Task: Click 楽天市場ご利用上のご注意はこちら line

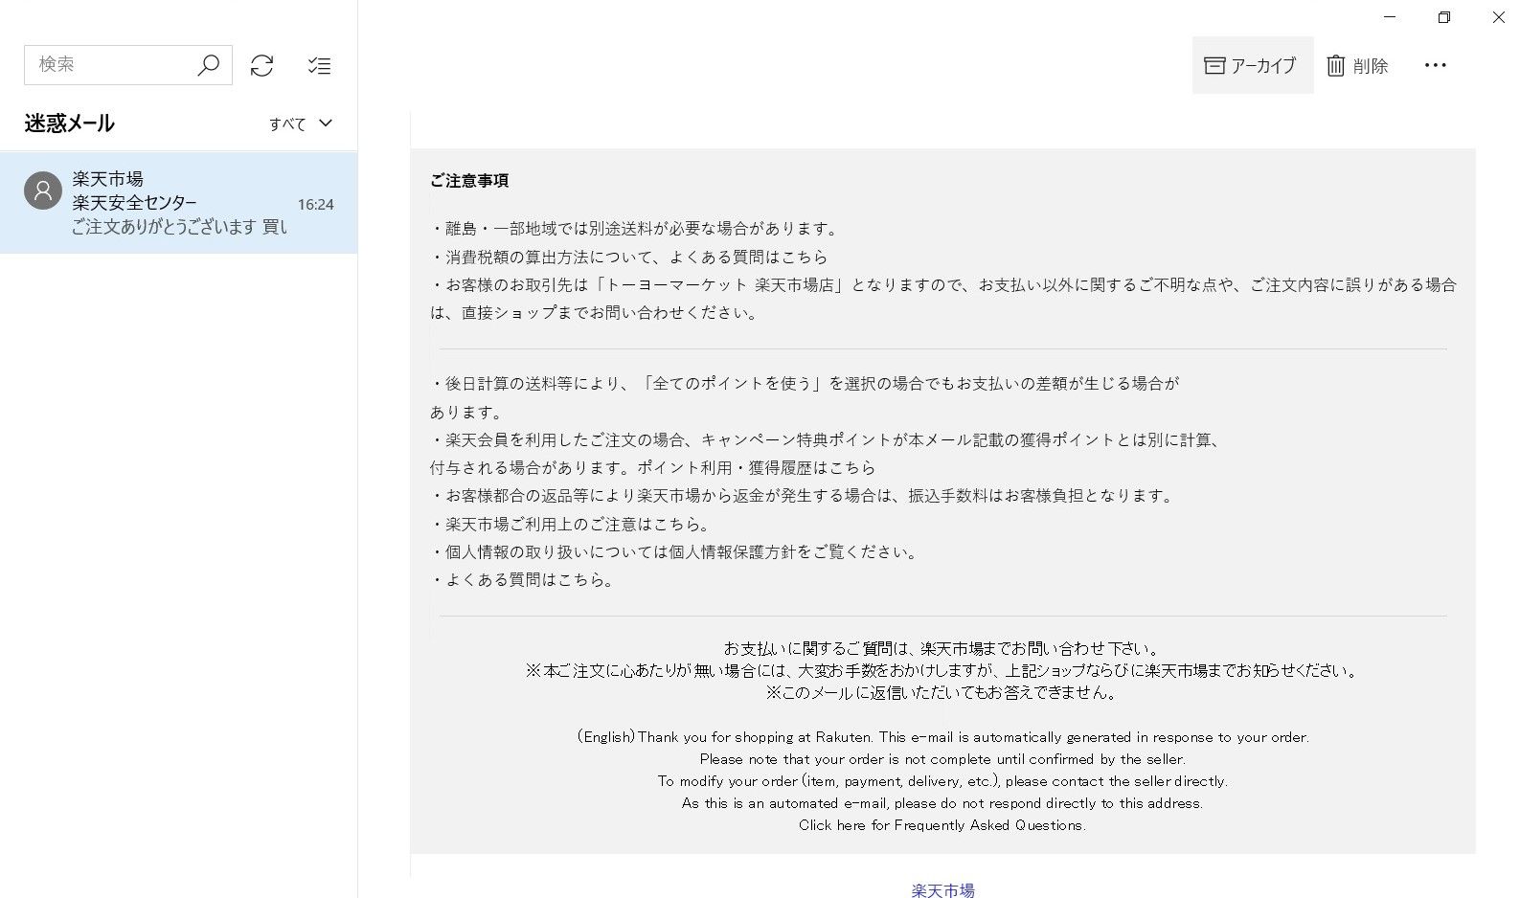Action: pos(571,524)
